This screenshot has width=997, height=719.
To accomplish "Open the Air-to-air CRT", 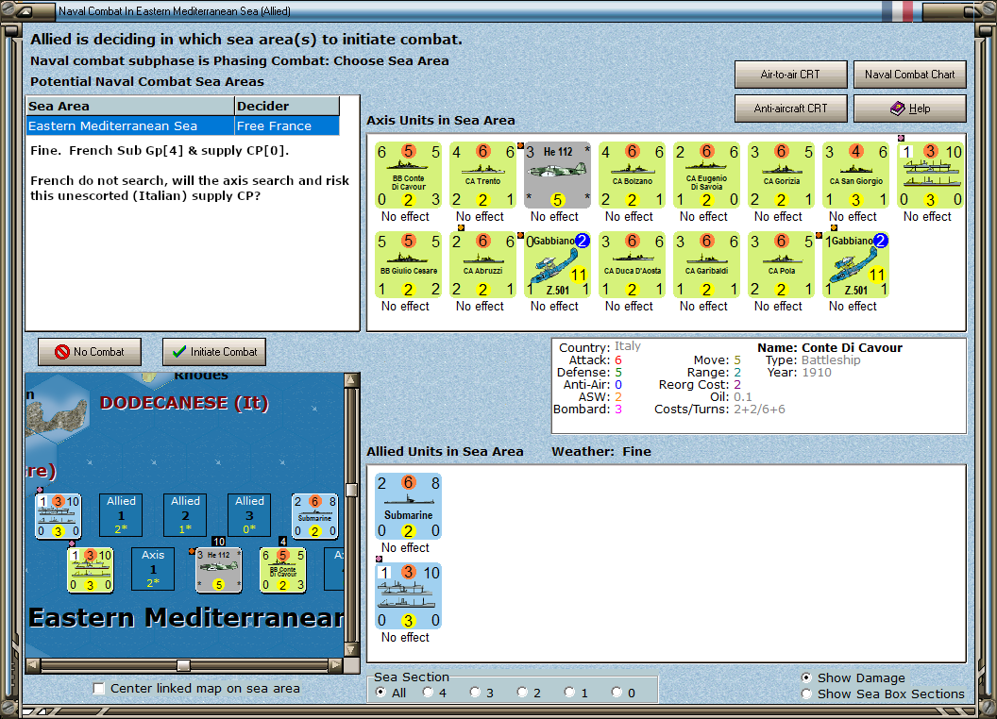I will pos(790,75).
